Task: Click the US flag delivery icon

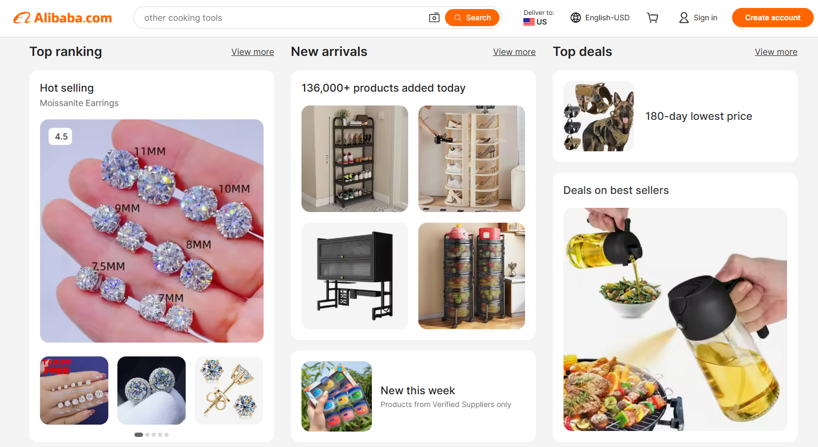Action: pyautogui.click(x=529, y=22)
